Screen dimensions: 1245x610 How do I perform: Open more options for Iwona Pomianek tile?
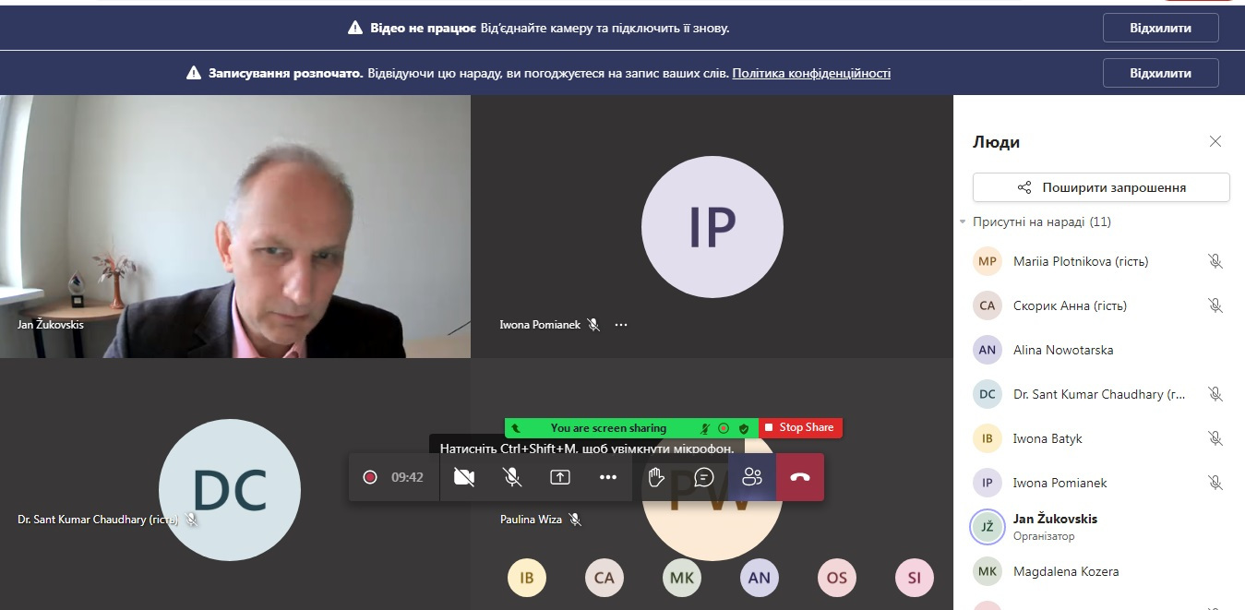[621, 325]
